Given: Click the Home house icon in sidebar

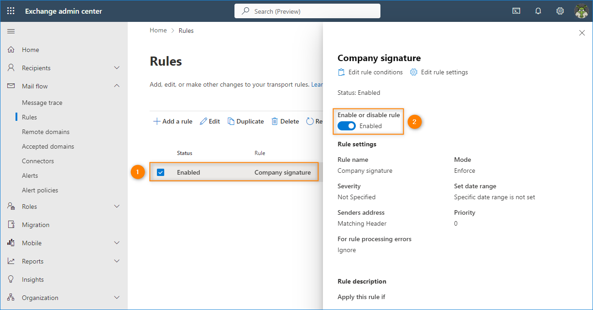Looking at the screenshot, I should 11,50.
